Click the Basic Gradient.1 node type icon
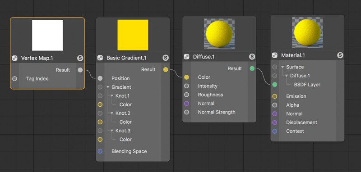Image resolution: width=361 pixels, height=172 pixels. 100,58
